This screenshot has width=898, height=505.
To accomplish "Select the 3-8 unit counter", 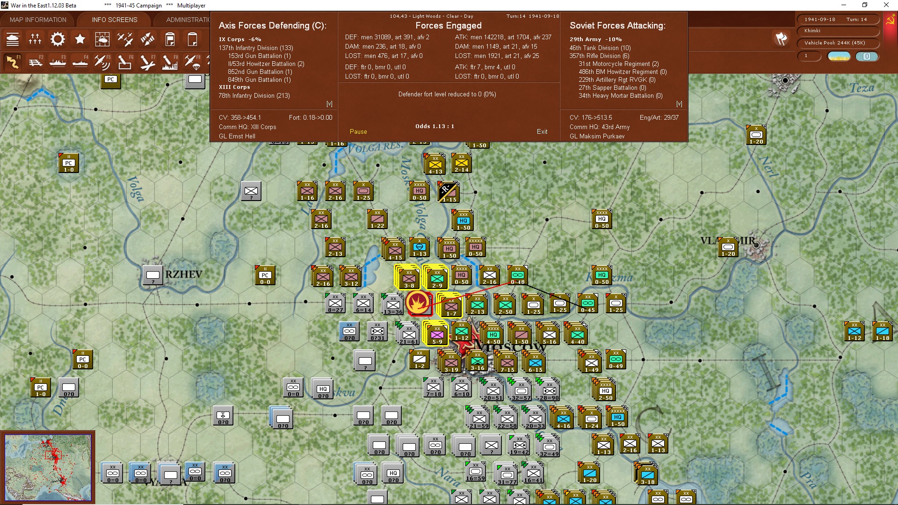I will click(x=408, y=278).
